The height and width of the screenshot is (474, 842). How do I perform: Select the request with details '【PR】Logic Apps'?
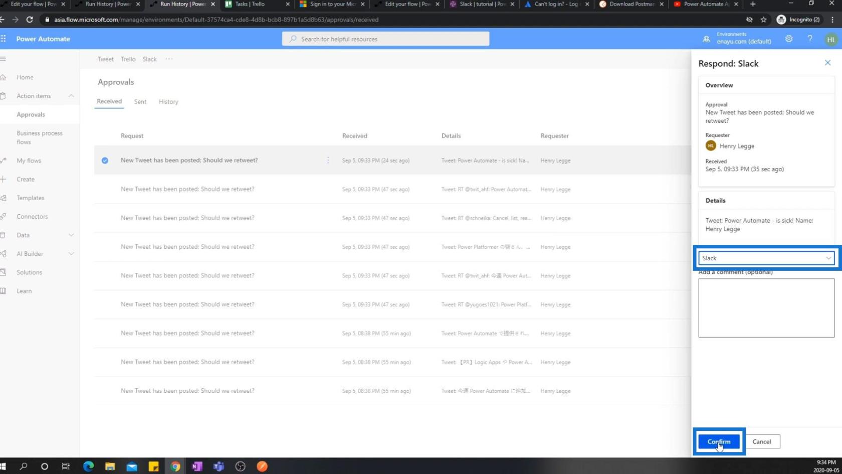[392, 362]
